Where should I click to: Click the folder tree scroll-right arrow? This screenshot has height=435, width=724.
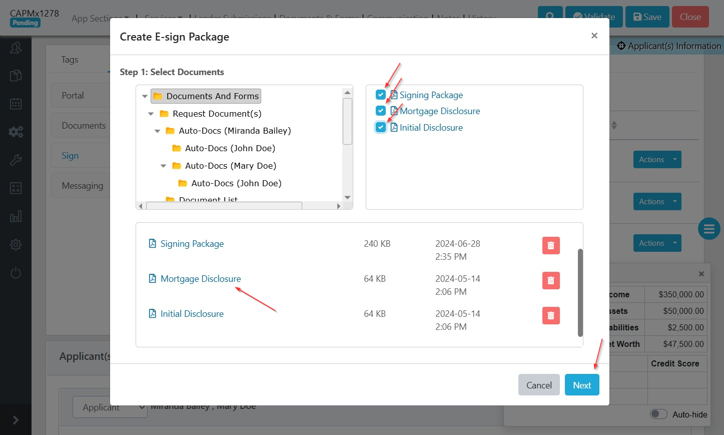tap(339, 206)
